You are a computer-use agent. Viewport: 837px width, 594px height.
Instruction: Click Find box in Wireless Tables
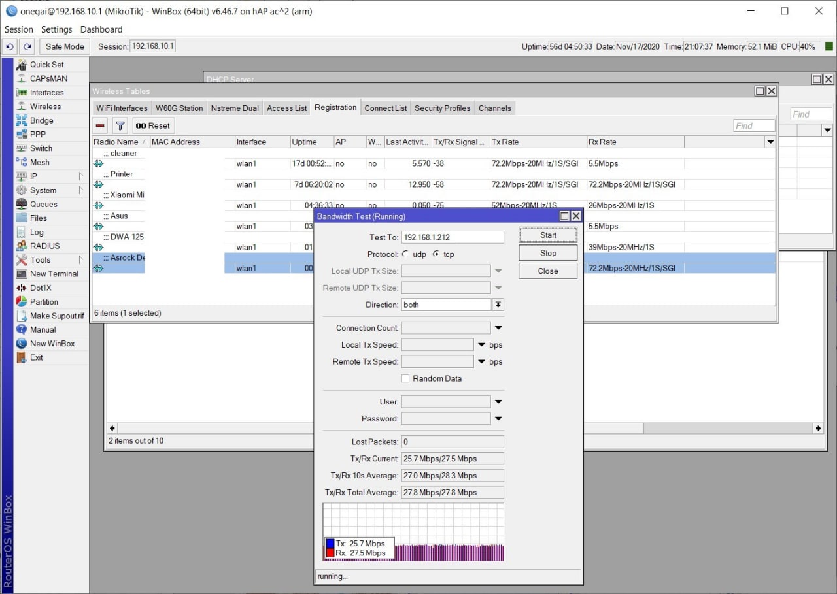coord(754,126)
